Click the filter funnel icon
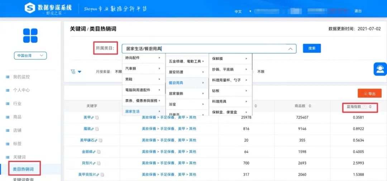The width and height of the screenshot is (387, 181). click(73, 72)
